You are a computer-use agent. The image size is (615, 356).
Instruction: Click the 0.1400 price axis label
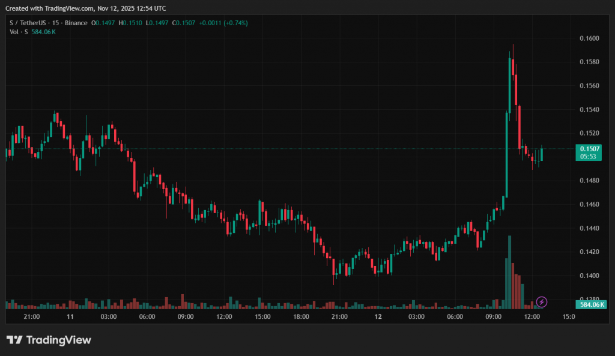coord(589,276)
